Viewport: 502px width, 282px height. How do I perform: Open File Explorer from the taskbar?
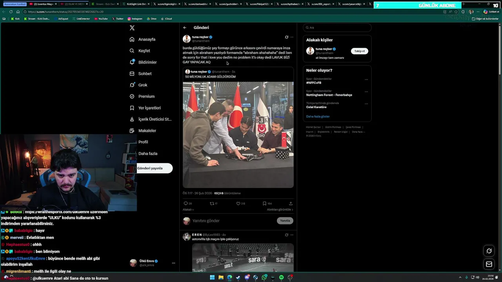pos(221,277)
